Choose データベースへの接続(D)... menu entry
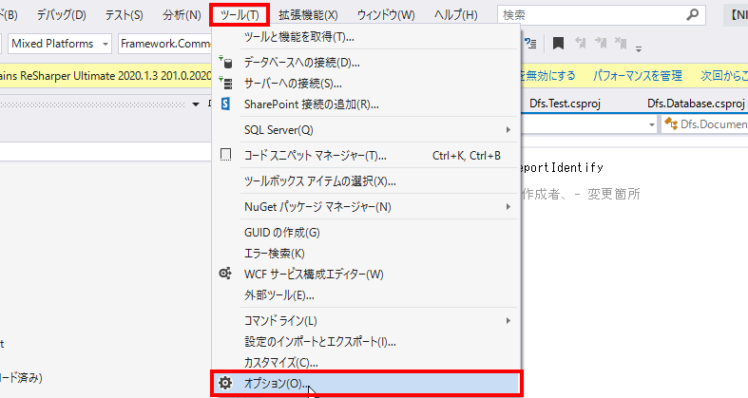Screen dimensions: 748x398 click(366, 63)
